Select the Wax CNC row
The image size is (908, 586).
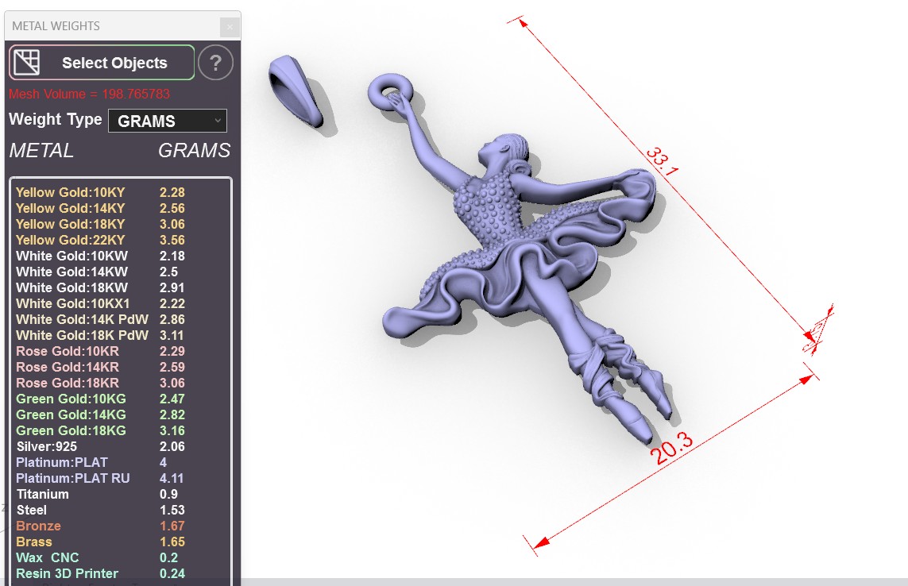(x=121, y=557)
